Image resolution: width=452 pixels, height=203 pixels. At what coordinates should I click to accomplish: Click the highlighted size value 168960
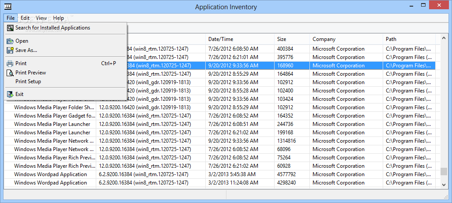[x=285, y=66]
